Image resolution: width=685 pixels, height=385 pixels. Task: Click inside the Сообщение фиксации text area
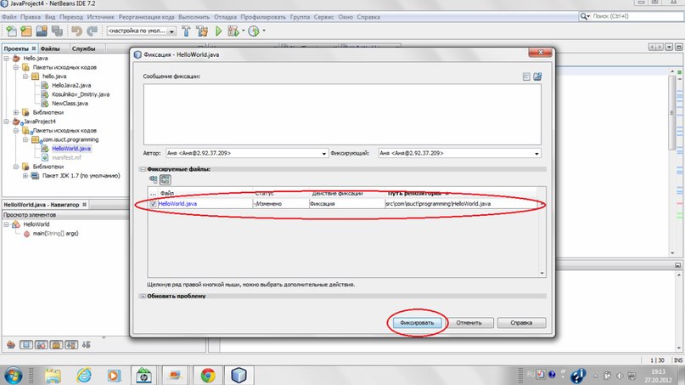click(342, 114)
